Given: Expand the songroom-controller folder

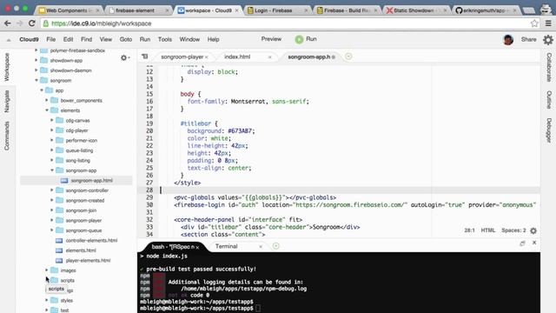Looking at the screenshot, I should coord(52,190).
